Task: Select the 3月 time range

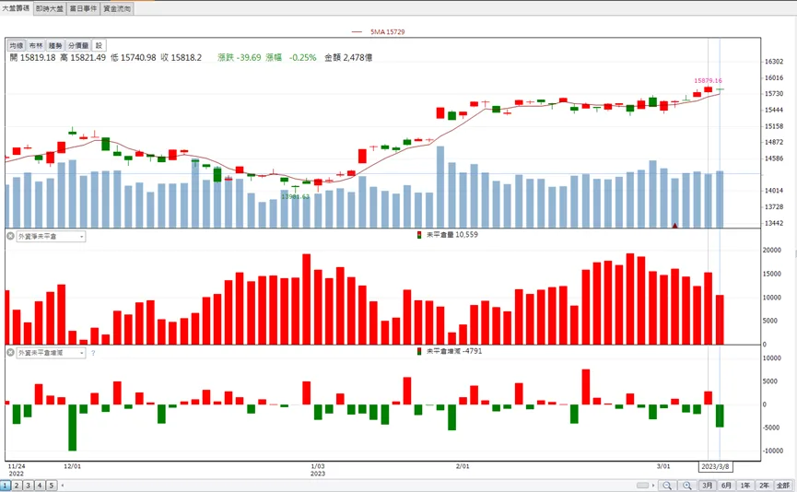Action: tap(707, 486)
